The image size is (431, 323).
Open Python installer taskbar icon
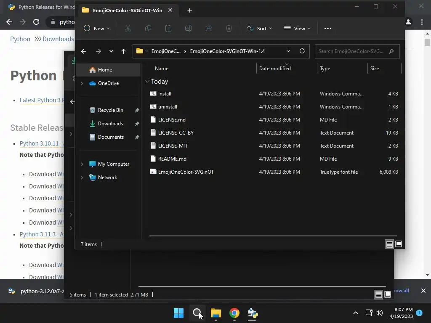point(253,313)
